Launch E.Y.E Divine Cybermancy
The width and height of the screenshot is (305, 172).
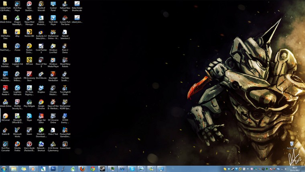[x=53, y=147]
